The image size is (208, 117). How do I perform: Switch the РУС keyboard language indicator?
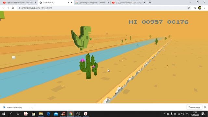(187, 114)
